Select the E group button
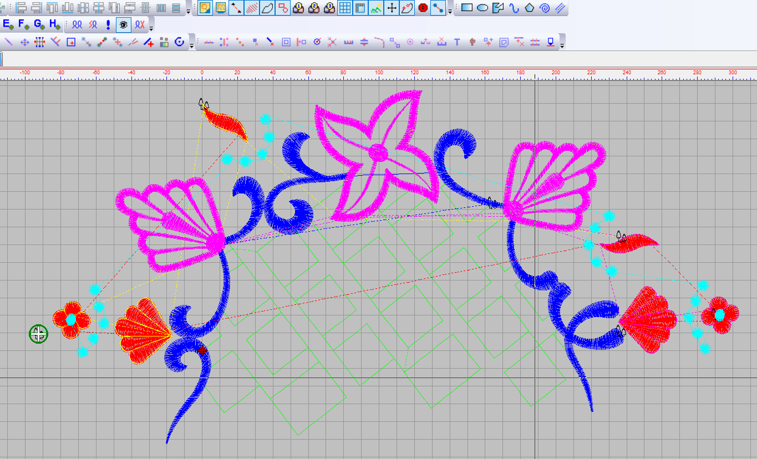The width and height of the screenshot is (757, 459). click(6, 24)
